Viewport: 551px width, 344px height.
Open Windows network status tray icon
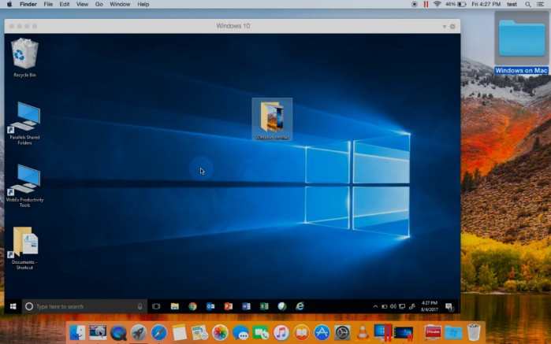coord(402,306)
